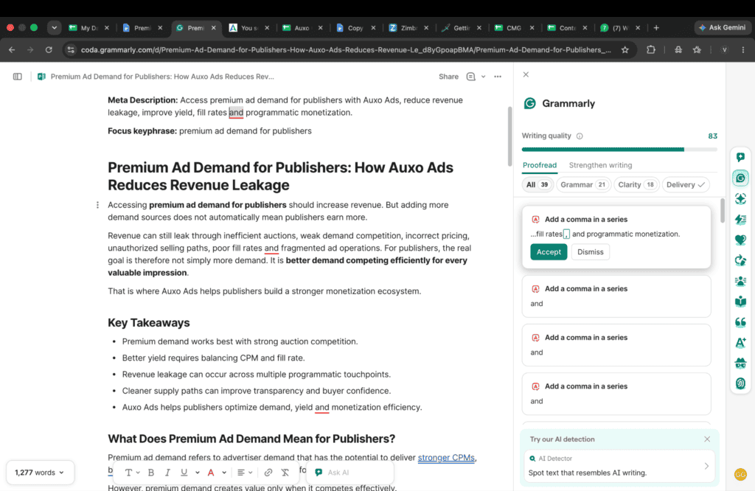Image resolution: width=755 pixels, height=491 pixels.
Task: Click the Ask AI input field
Action: [352, 473]
